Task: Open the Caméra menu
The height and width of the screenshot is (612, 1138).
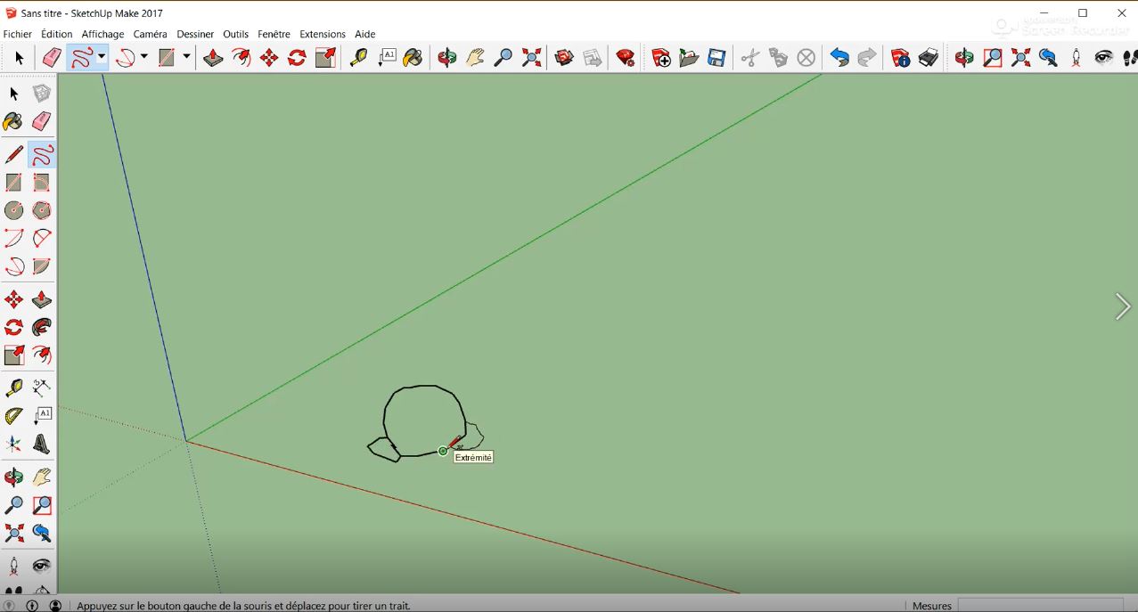Action: [150, 34]
